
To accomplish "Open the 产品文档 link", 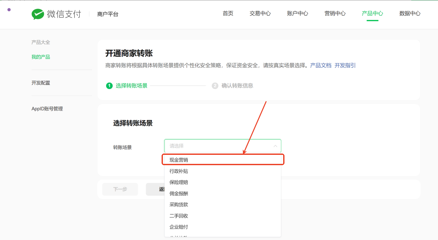I will [x=321, y=65].
